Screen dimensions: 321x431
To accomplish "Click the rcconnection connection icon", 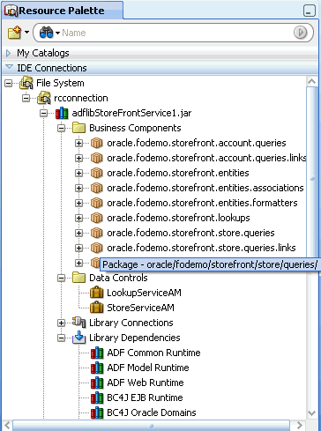I will click(44, 98).
